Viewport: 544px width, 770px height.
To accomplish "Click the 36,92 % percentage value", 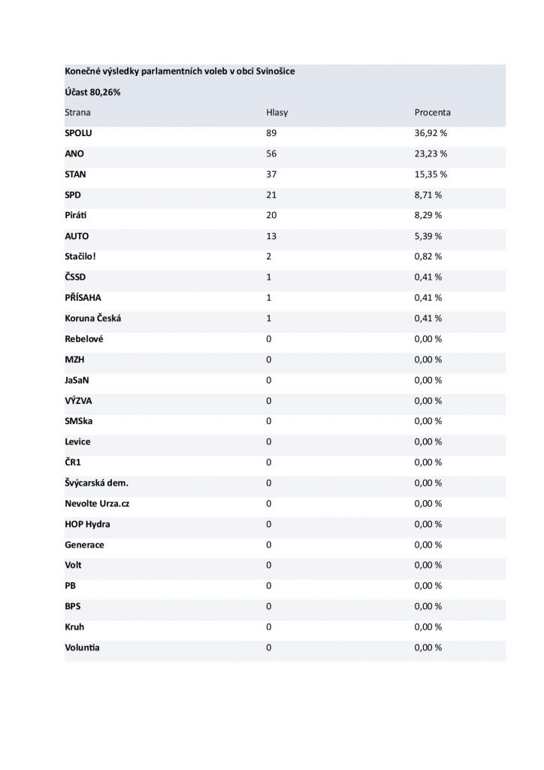I will [x=431, y=133].
